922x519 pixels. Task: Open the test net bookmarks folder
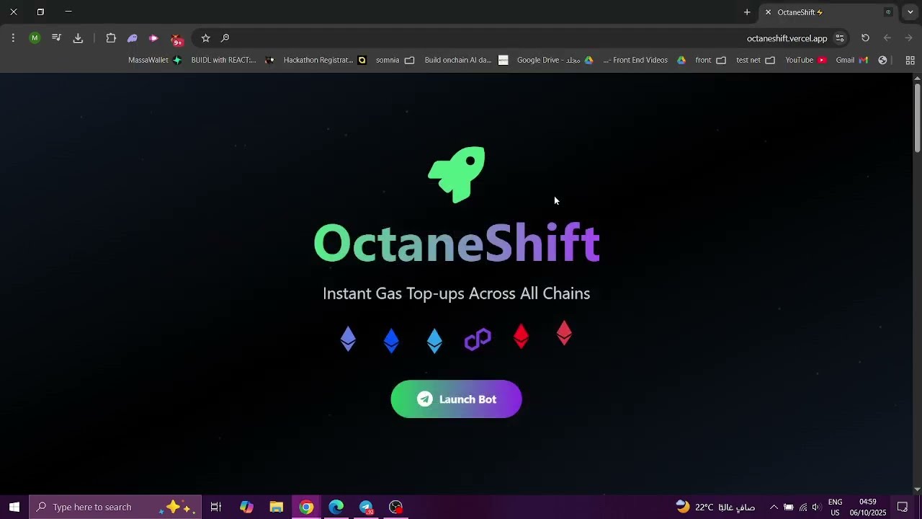756,61
